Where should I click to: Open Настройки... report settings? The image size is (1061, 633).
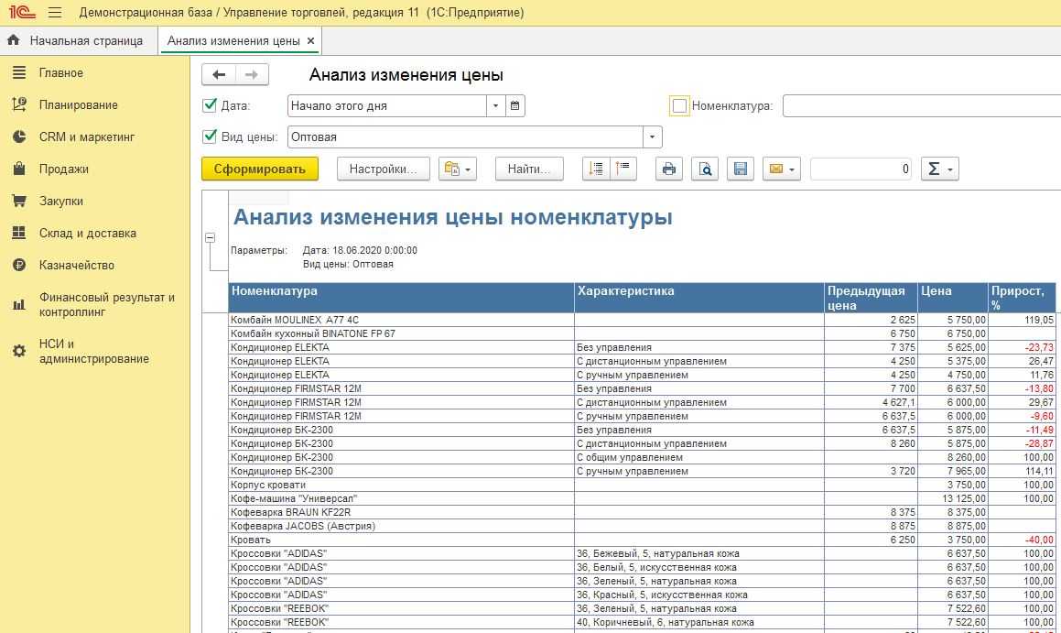tap(383, 169)
